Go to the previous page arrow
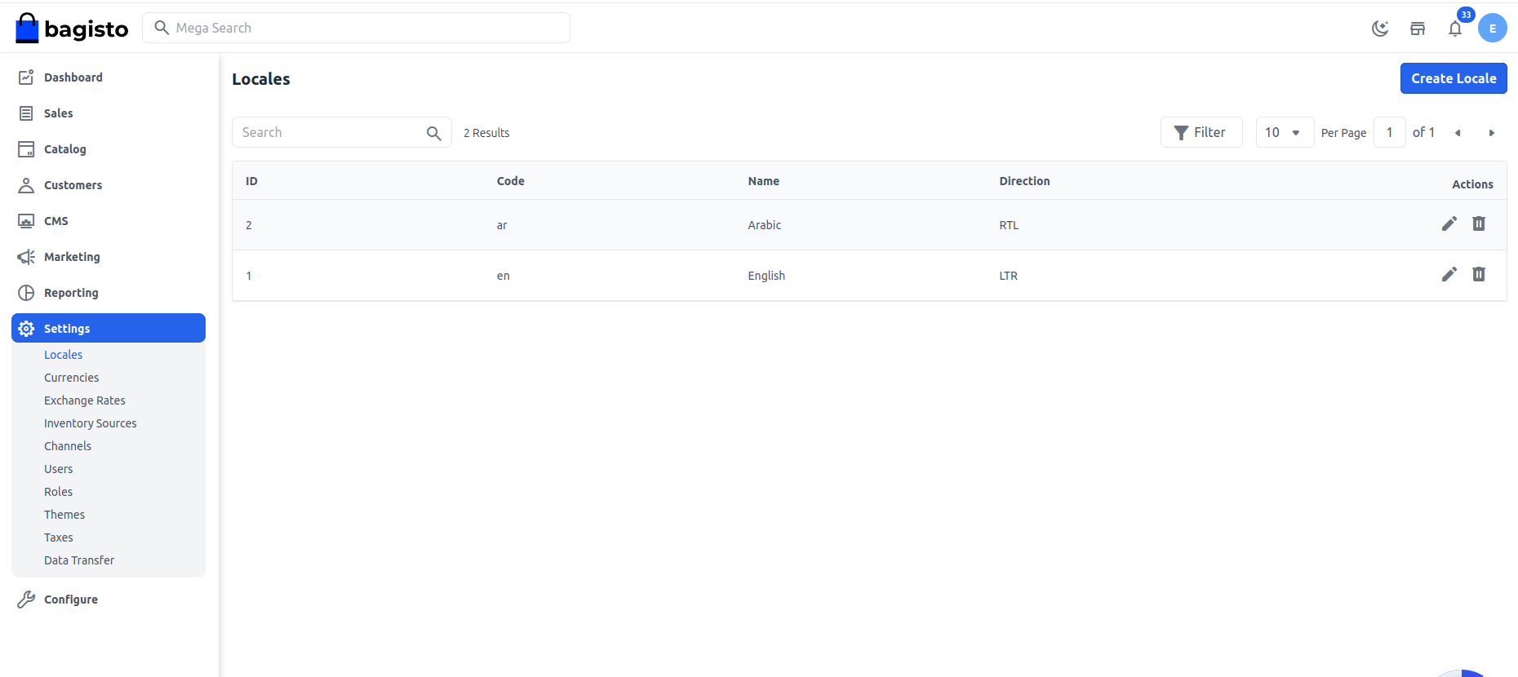The image size is (1518, 677). [x=1458, y=133]
